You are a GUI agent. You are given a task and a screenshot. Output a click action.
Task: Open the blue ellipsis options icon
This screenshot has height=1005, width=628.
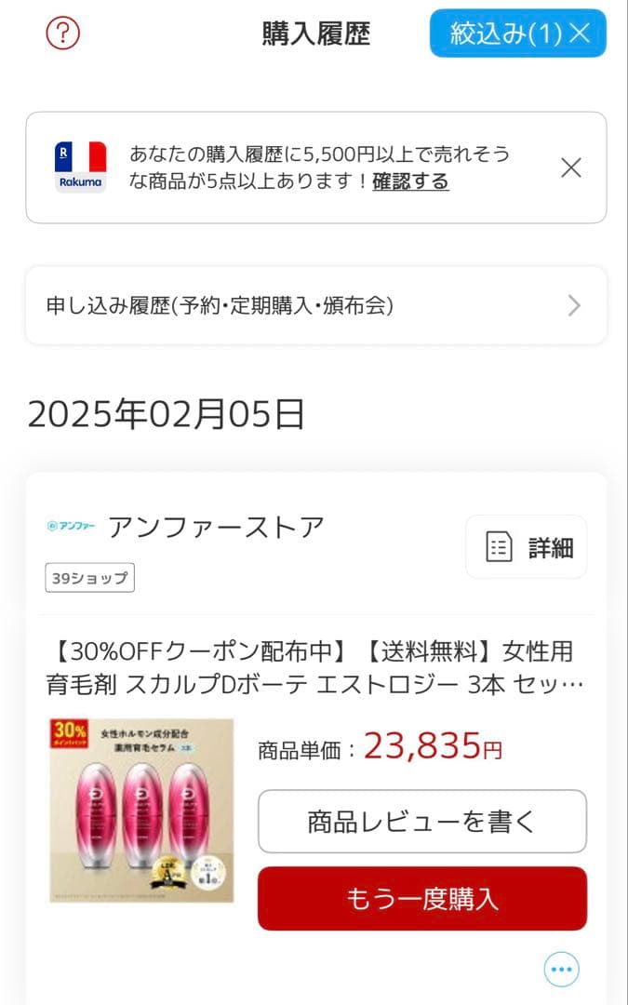tap(561, 969)
